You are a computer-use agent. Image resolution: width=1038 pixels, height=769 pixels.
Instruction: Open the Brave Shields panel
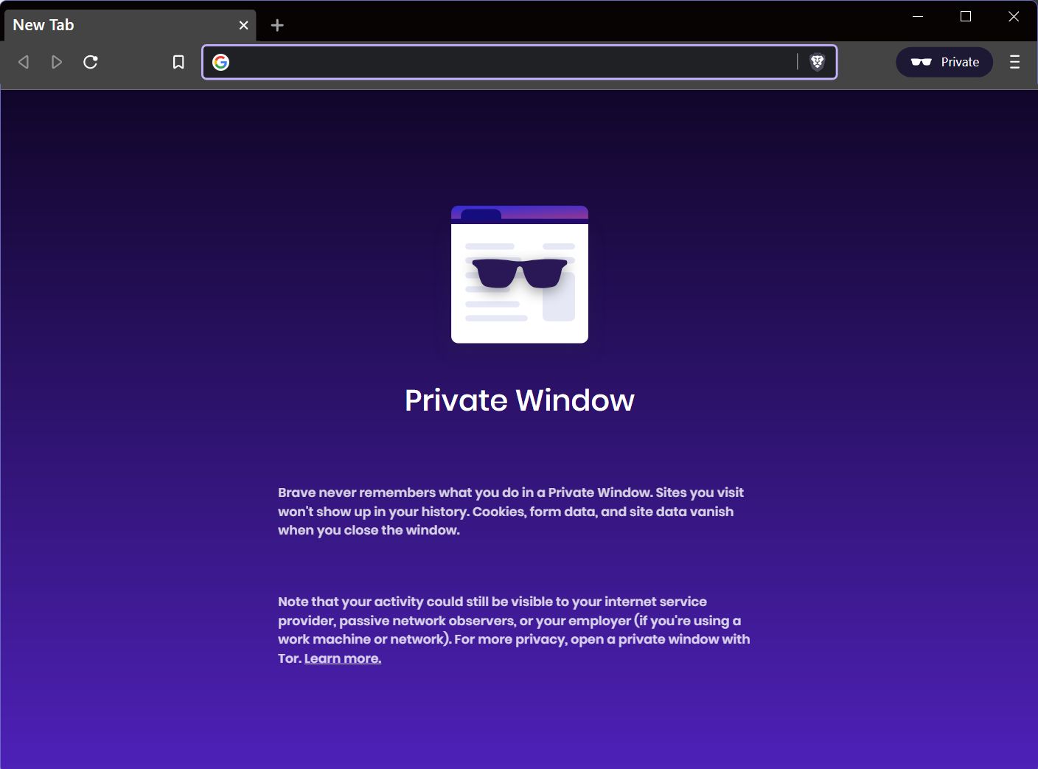point(818,62)
